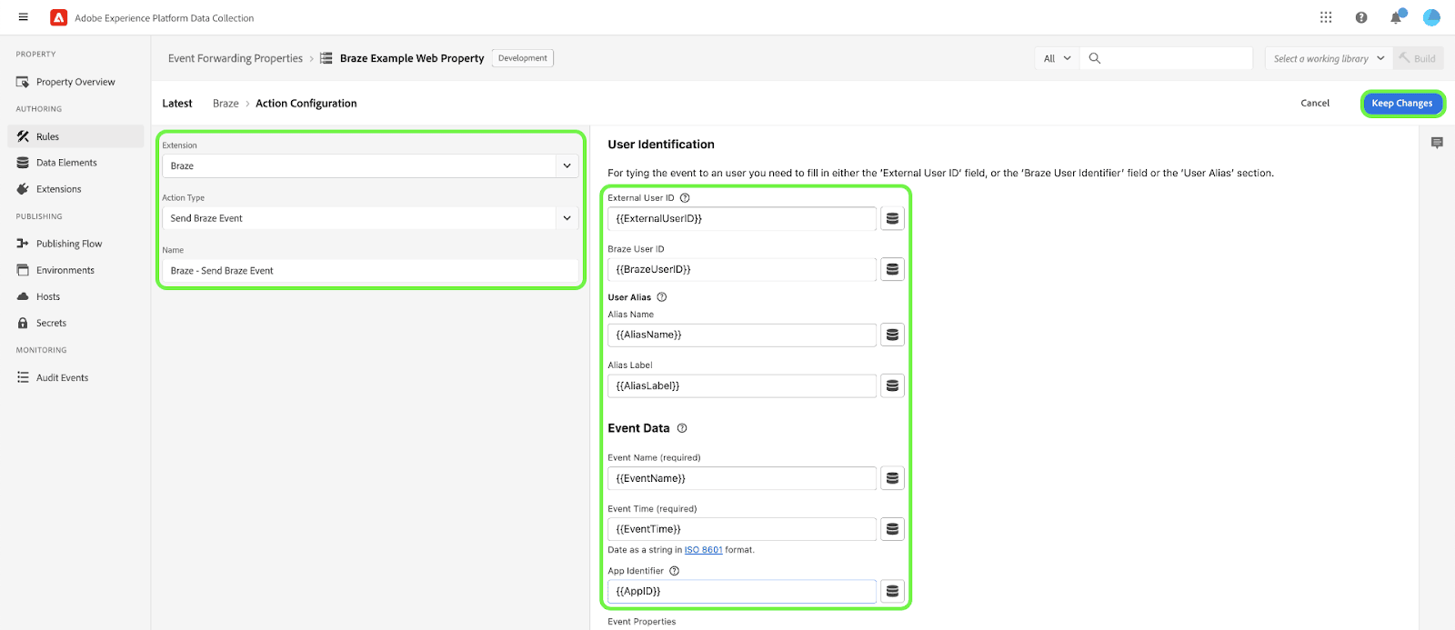Click the Cancel button
Screen dimensions: 1455x630
click(x=1314, y=104)
